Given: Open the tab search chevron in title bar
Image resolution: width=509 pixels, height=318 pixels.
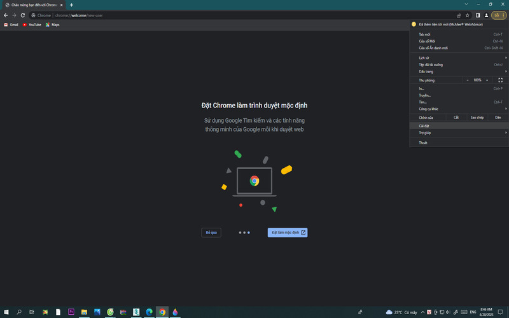Looking at the screenshot, I should point(466,4).
